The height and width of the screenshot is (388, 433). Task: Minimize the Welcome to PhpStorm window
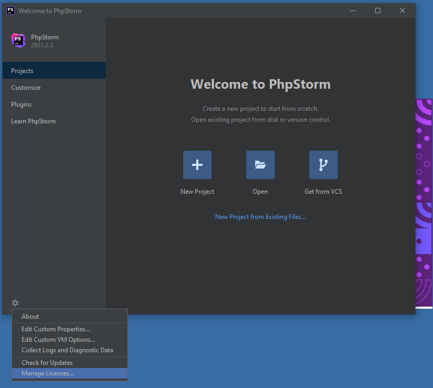pyautogui.click(x=353, y=11)
